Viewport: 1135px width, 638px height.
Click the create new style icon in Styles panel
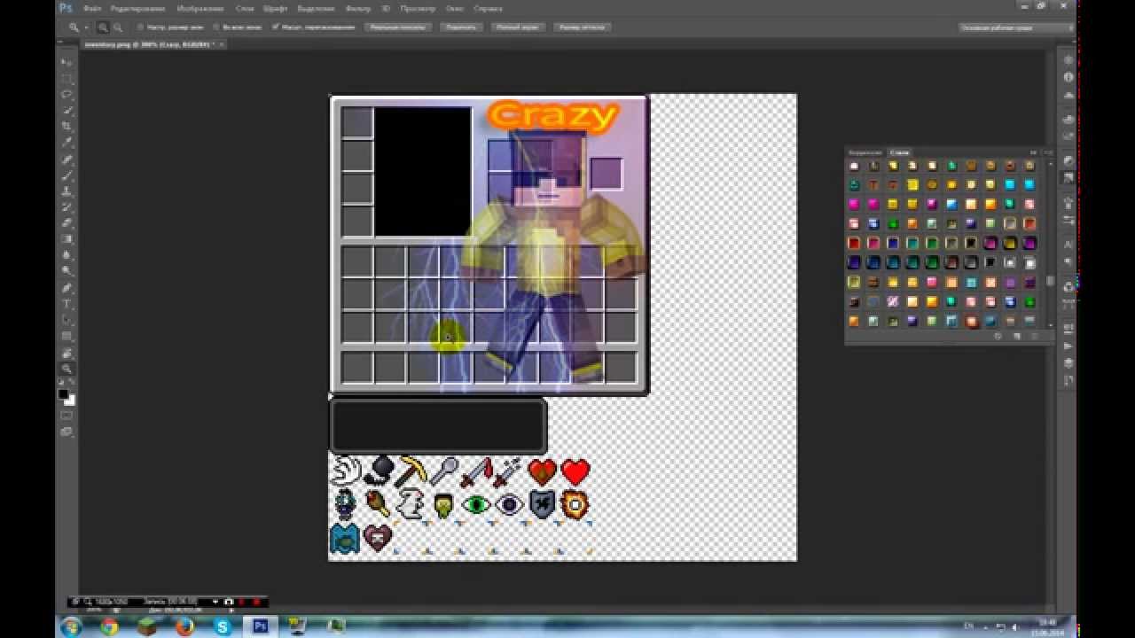pyautogui.click(x=1016, y=337)
